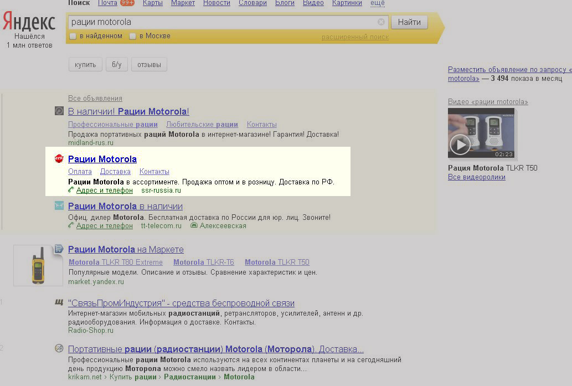Open 'Рации Motorola в наличии' ad
Viewport: 572px width, 386px height.
pos(126,206)
